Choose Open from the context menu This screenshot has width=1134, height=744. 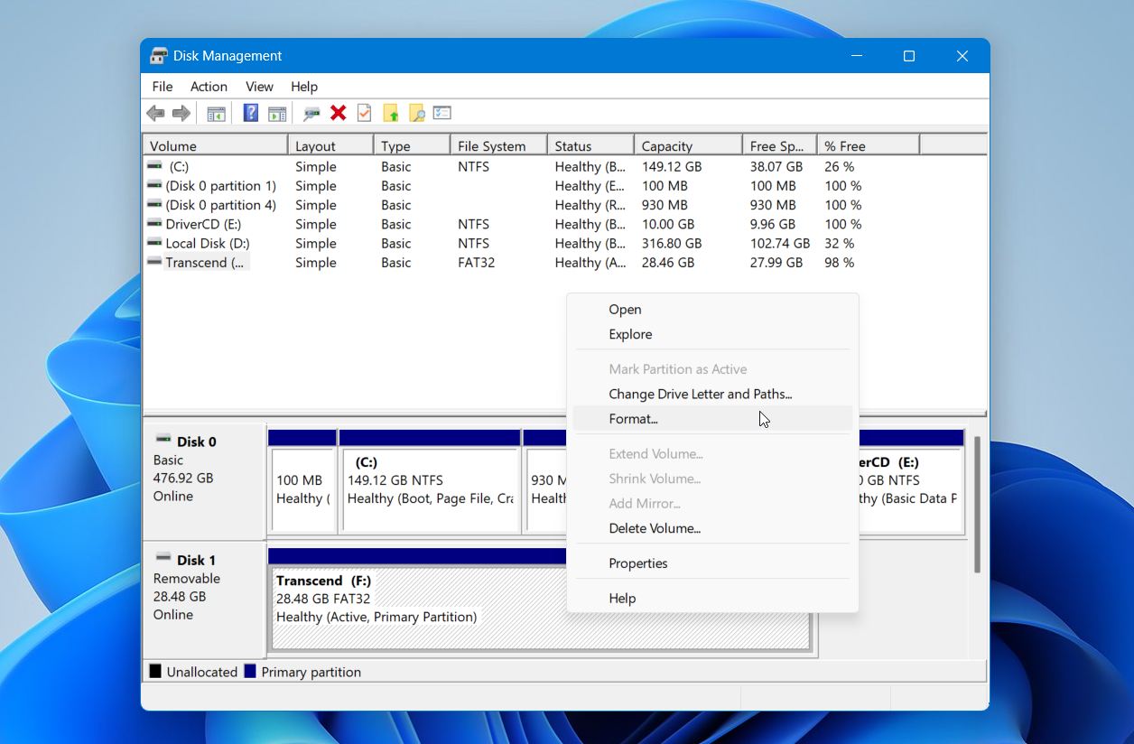(x=712, y=310)
